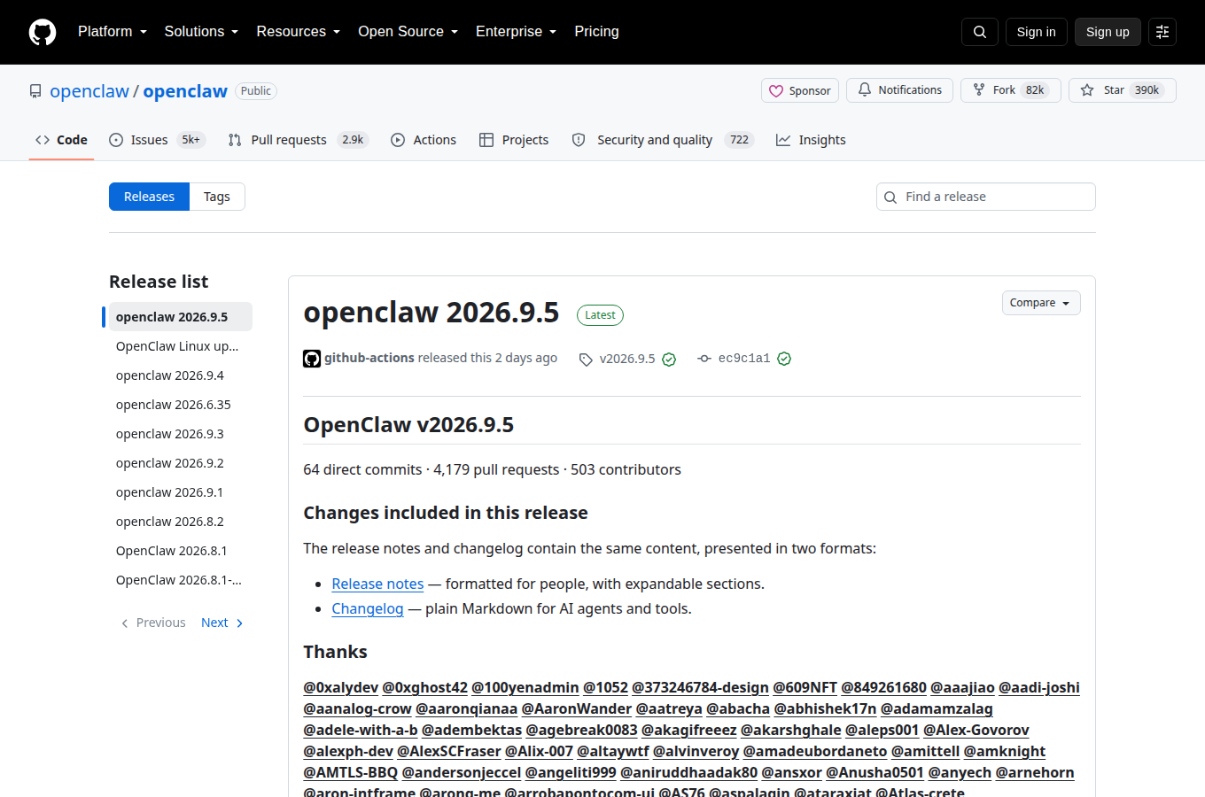The image size is (1205, 797).
Task: Select openclaw 2026.8.2 in release list
Action: (181, 522)
